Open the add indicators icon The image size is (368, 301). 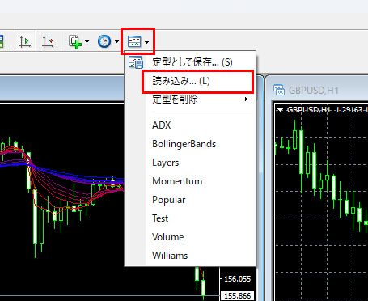click(x=75, y=41)
